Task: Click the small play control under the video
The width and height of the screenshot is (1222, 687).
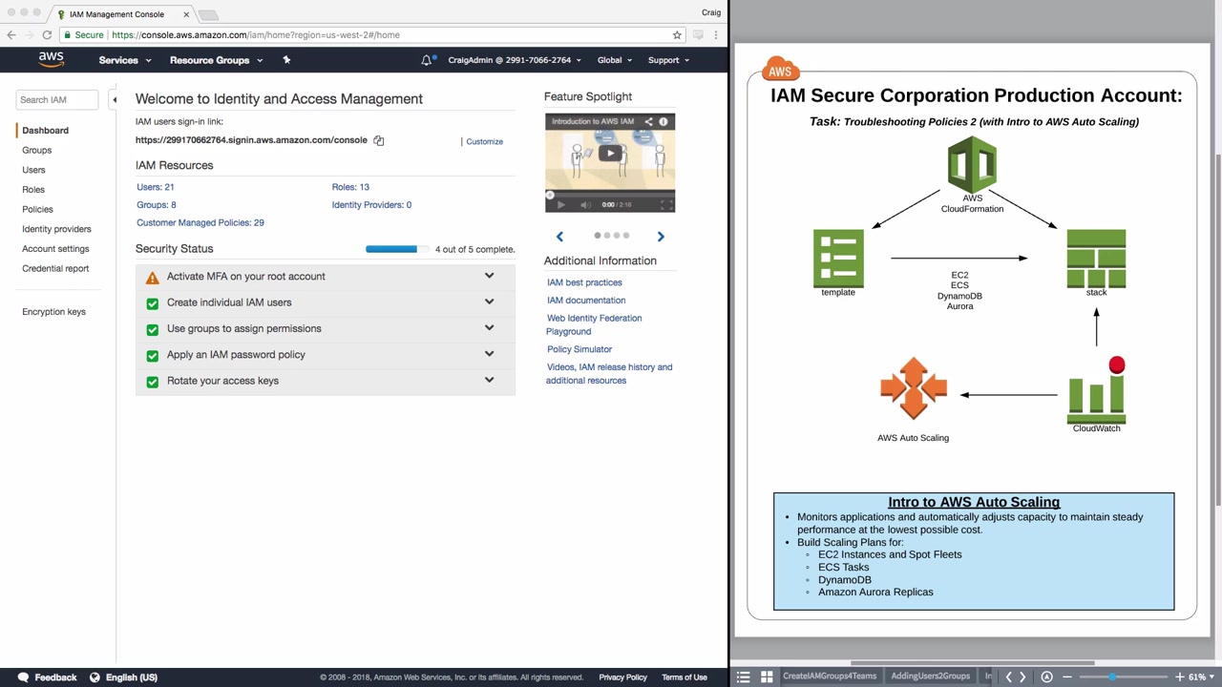Action: pos(560,204)
